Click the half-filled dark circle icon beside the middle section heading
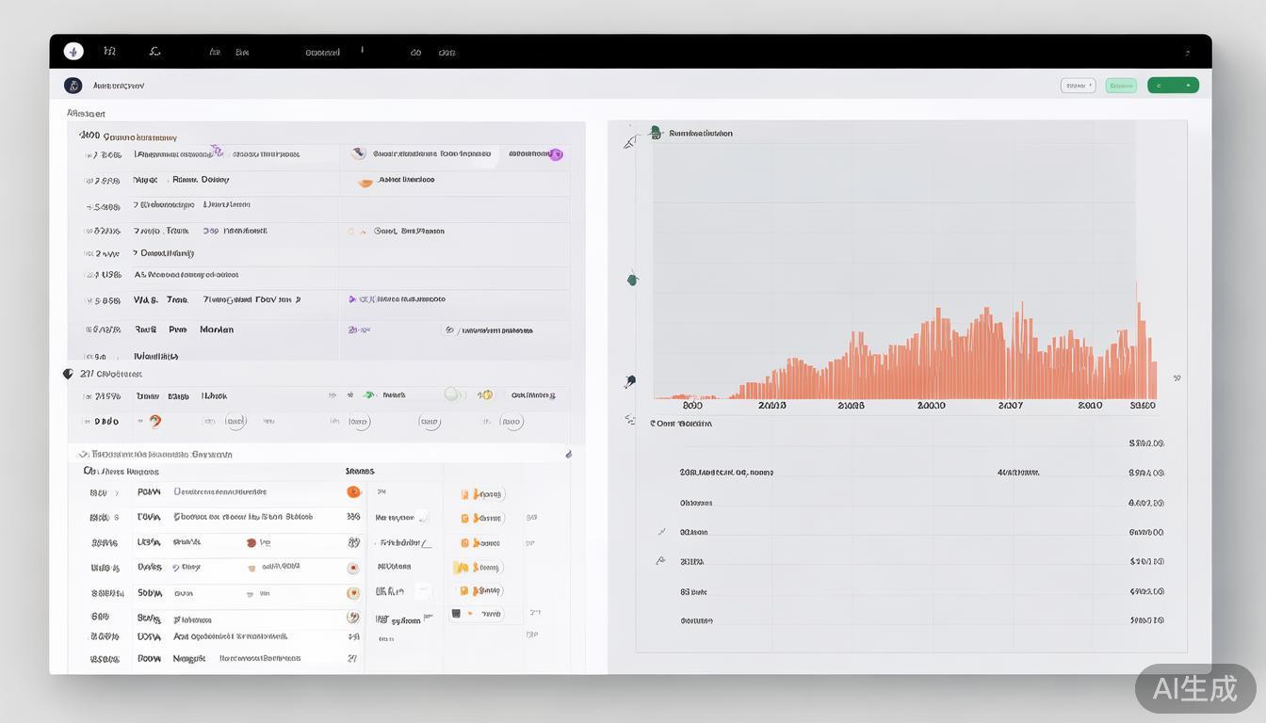The image size is (1266, 723). (68, 374)
